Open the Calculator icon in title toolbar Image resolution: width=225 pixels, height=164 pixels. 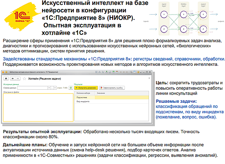coord(114,72)
